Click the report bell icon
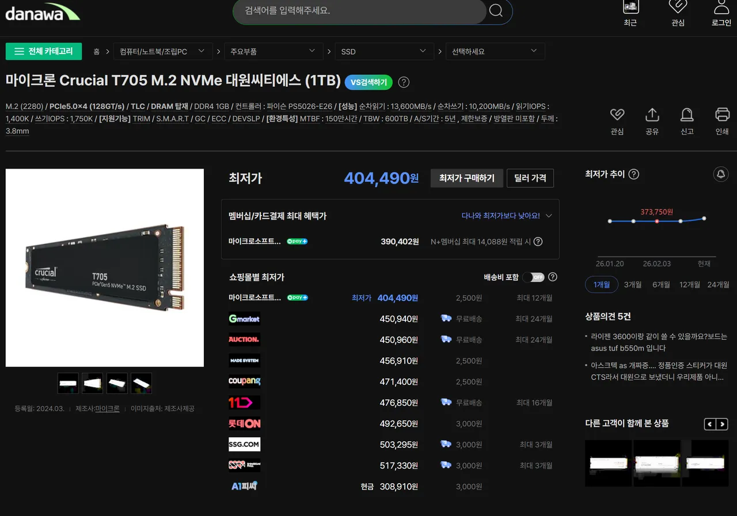Screen dimensions: 737x516 687,114
